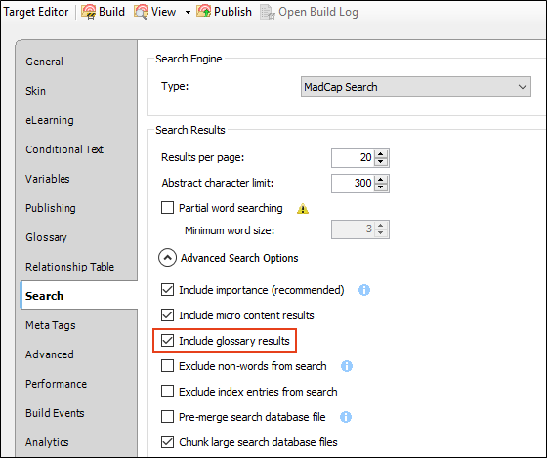This screenshot has width=547, height=458.
Task: Click info icon beside Pre-merge search database
Action: tap(346, 417)
